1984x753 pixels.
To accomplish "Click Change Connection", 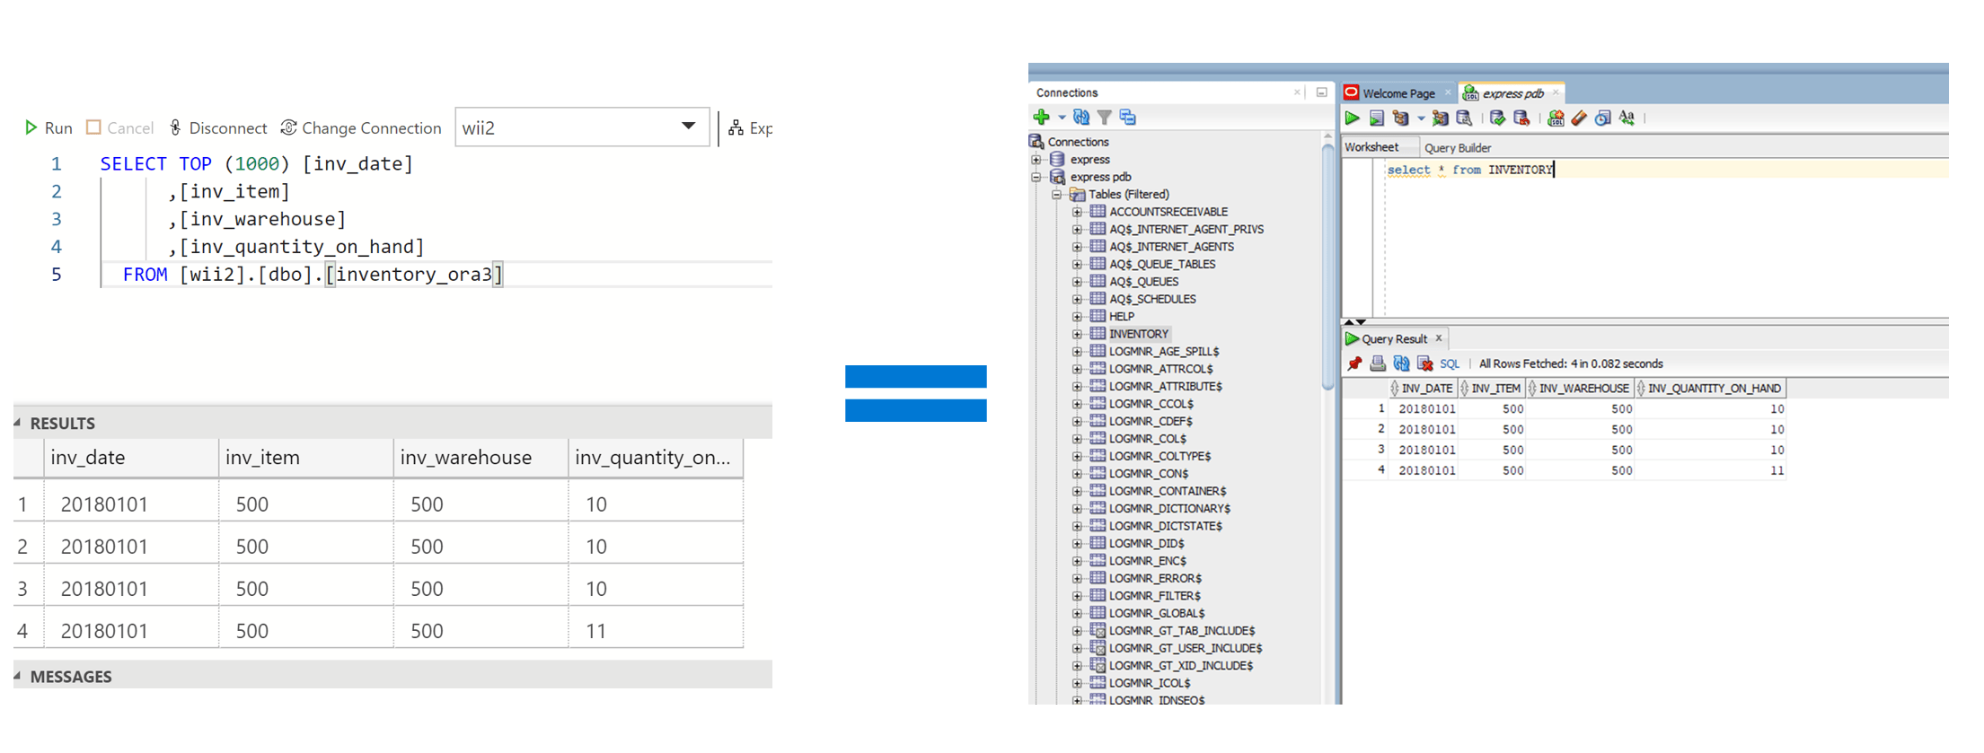I will [361, 128].
